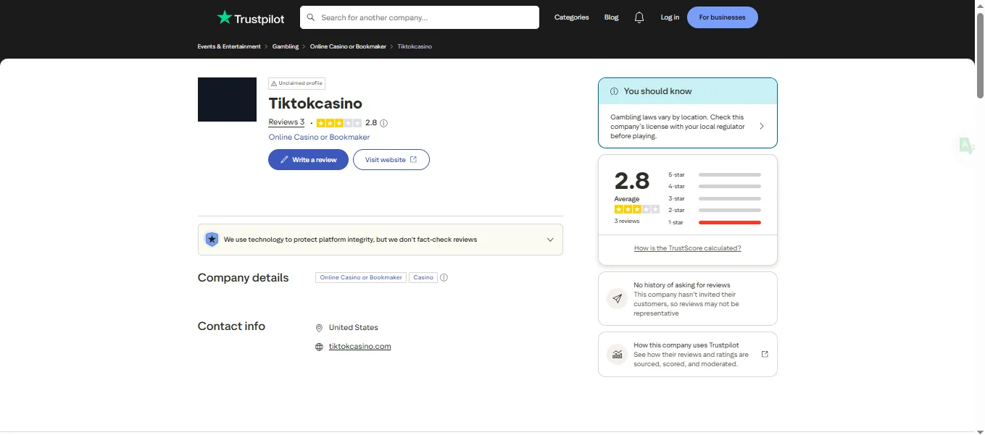The image size is (985, 435).
Task: Click the chart icon for Trustpilot usage
Action: pyautogui.click(x=618, y=355)
